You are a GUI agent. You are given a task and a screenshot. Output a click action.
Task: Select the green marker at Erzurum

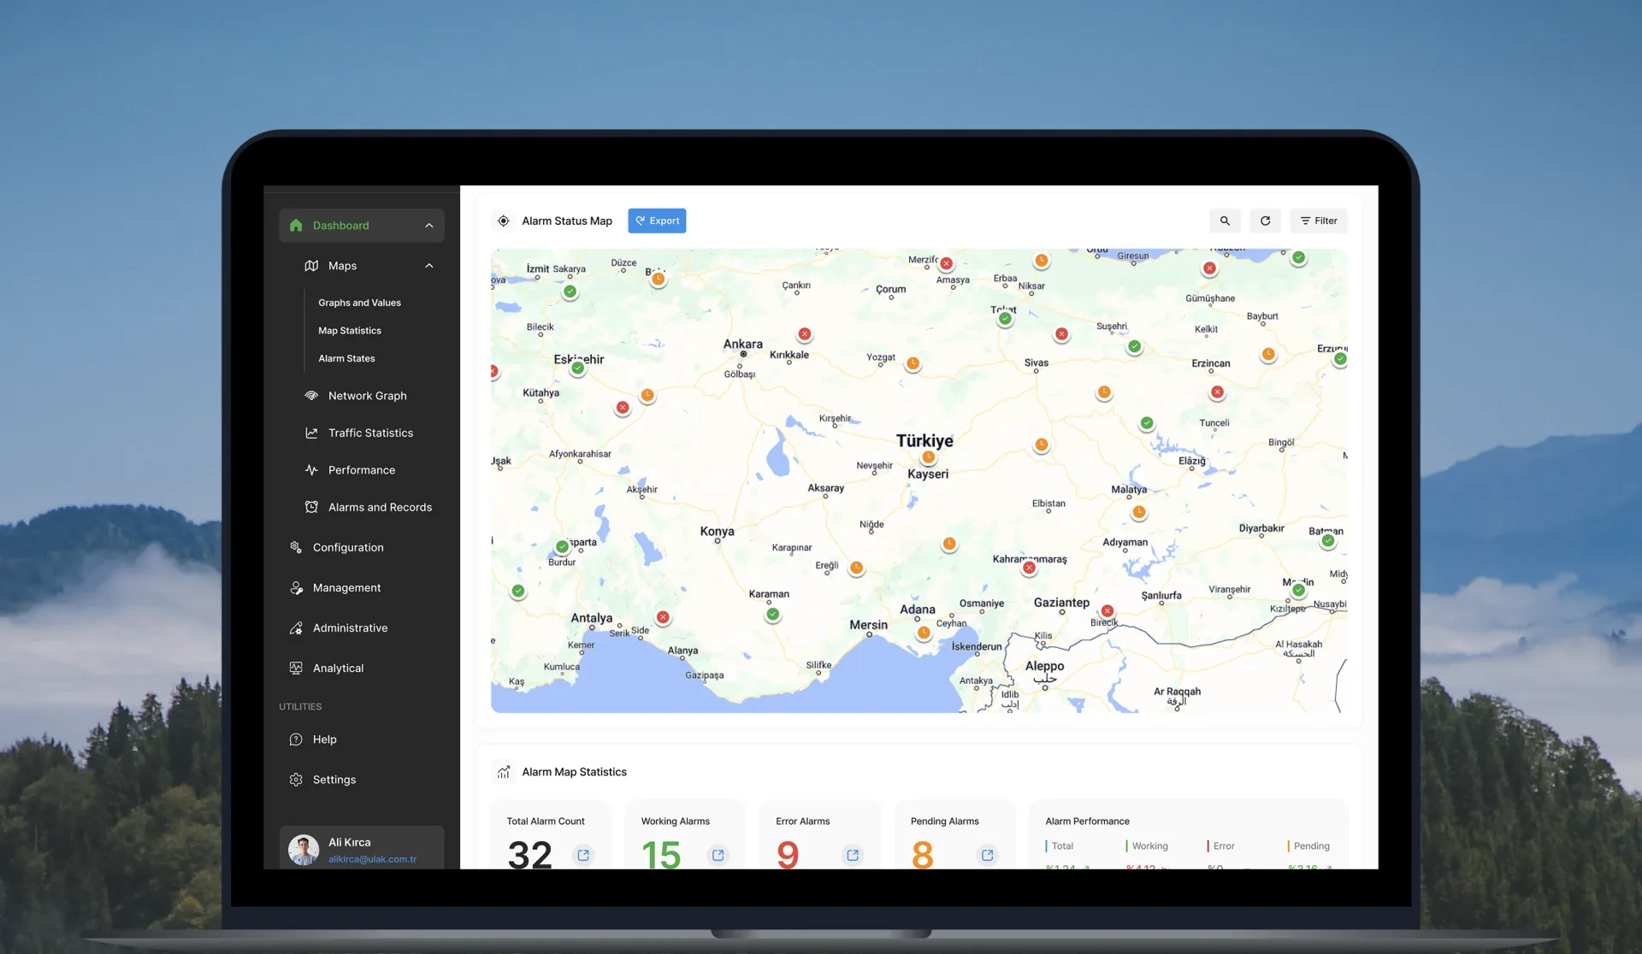point(1340,359)
